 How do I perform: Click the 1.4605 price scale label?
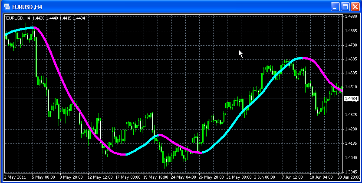pos(352,73)
